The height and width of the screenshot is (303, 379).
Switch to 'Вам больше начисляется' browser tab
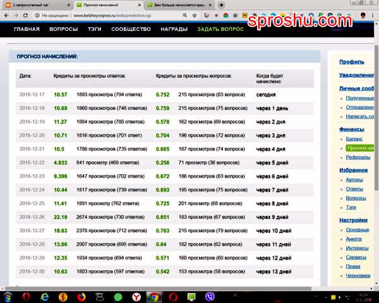pyautogui.click(x=180, y=4)
